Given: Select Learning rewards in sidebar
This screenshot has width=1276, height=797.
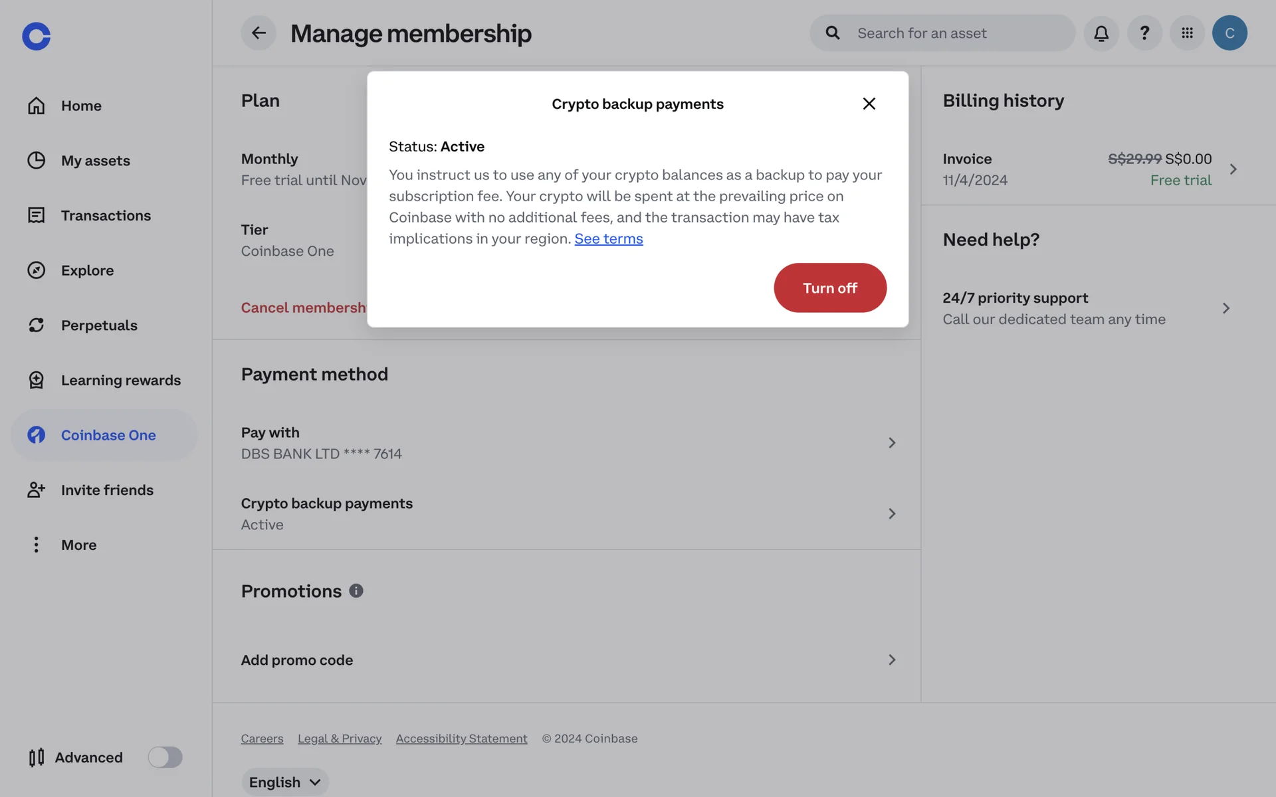Looking at the screenshot, I should [120, 380].
